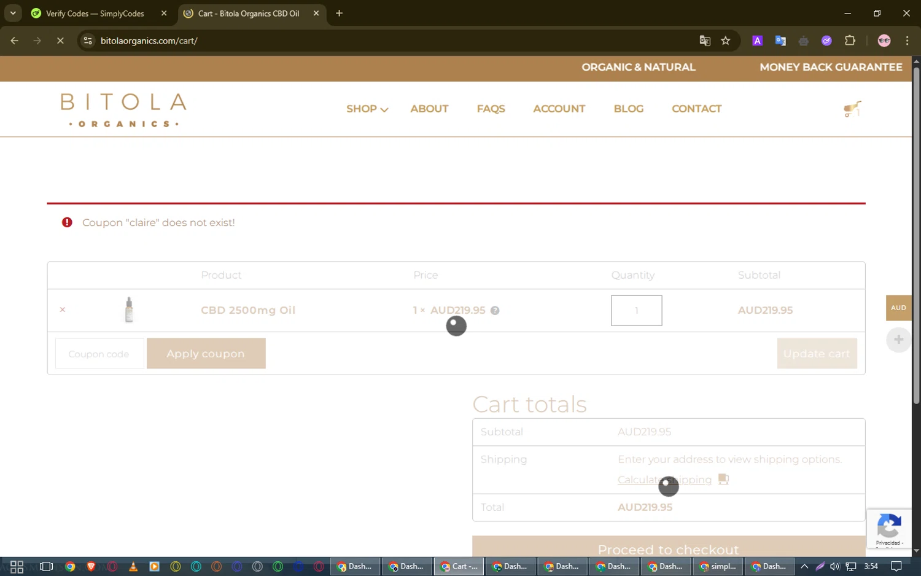Open the BLOG page
Viewport: 921px width, 576px height.
(x=629, y=109)
